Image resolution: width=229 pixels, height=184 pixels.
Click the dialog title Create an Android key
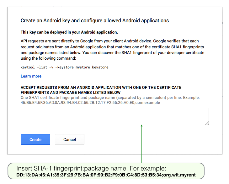(95, 21)
